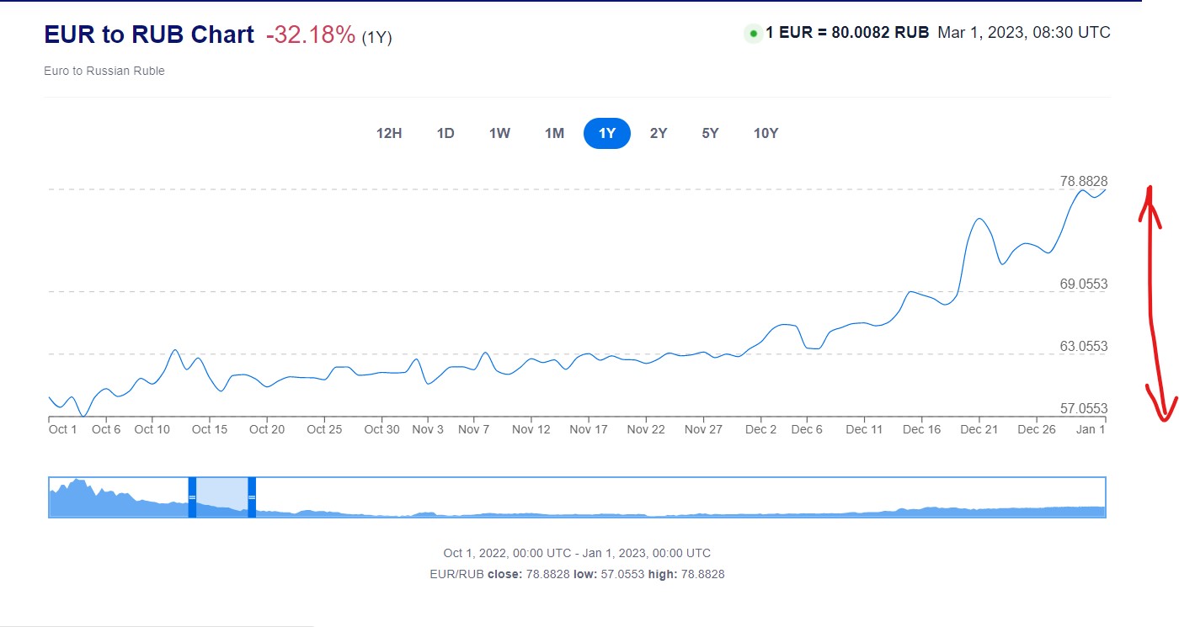The width and height of the screenshot is (1179, 627).
Task: Click right unselected area of overview navigator
Action: click(680, 497)
